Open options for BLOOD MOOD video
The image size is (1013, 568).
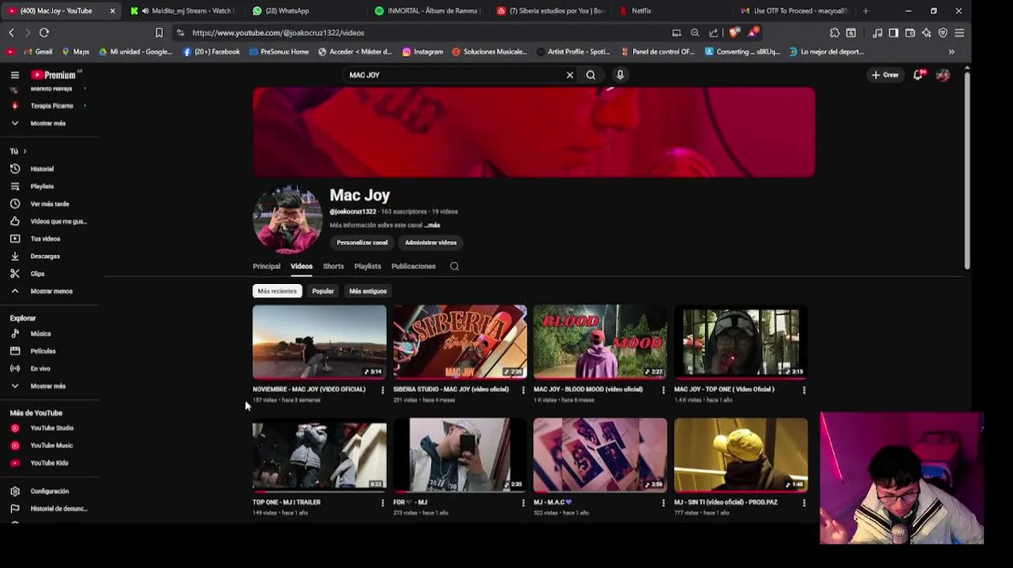663,390
